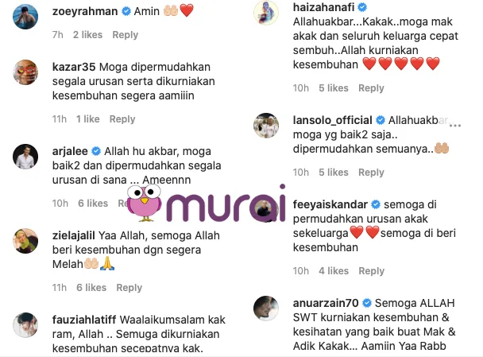The image size is (483, 357).
Task: Click the Murai bird logo
Action: tap(144, 204)
